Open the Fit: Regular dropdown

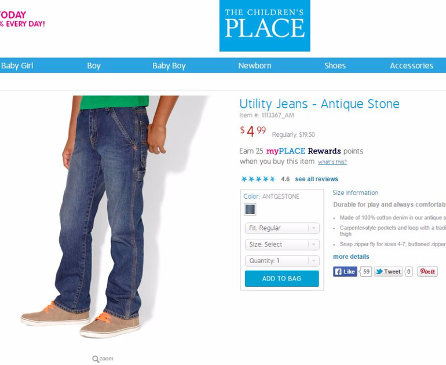pos(282,228)
